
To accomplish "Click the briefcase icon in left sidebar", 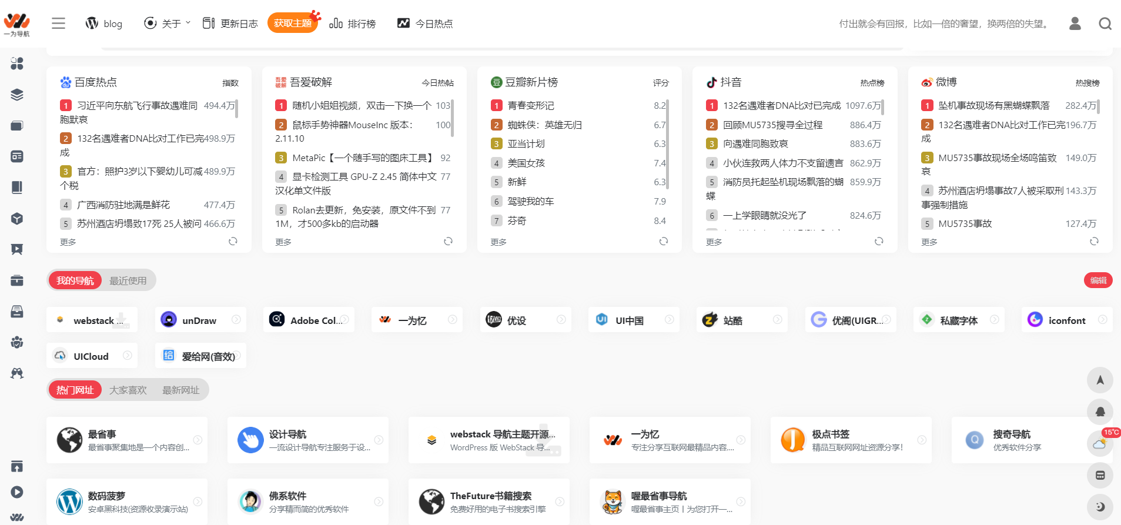I will [x=17, y=280].
